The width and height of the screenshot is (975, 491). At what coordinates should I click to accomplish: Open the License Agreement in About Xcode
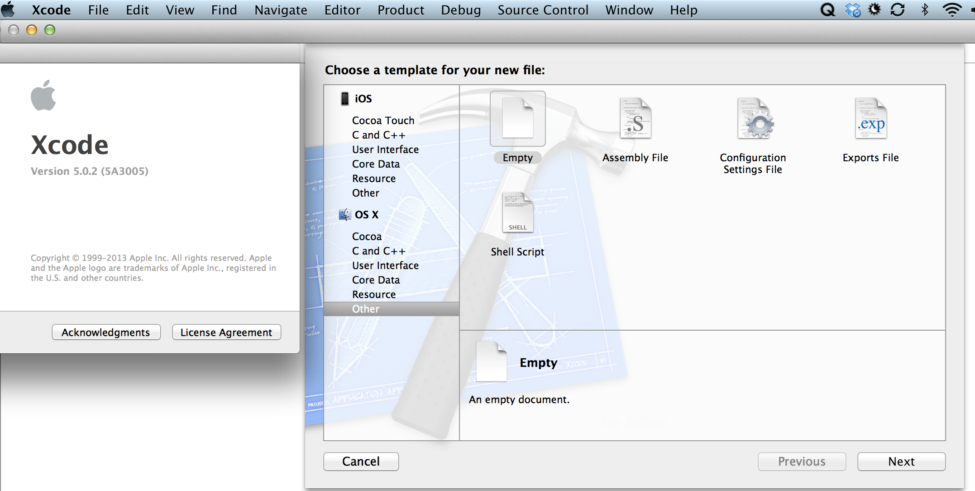[226, 332]
